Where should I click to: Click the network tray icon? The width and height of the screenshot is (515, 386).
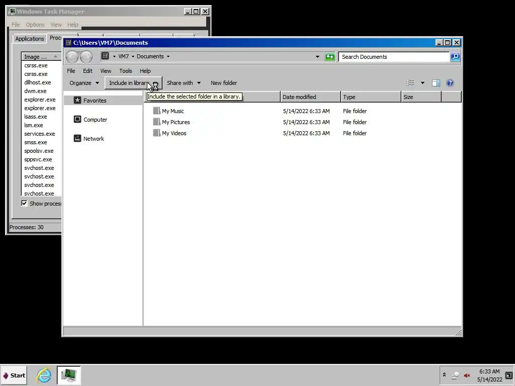(x=455, y=375)
